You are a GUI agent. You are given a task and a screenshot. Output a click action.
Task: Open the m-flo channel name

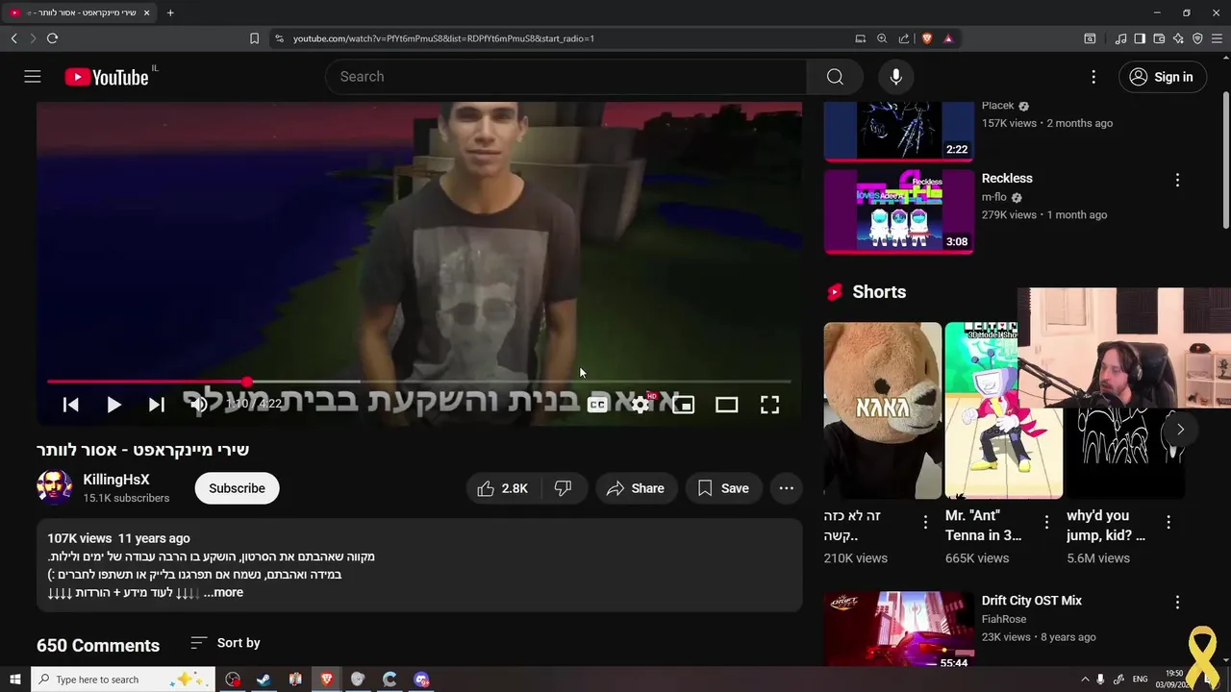tap(993, 197)
